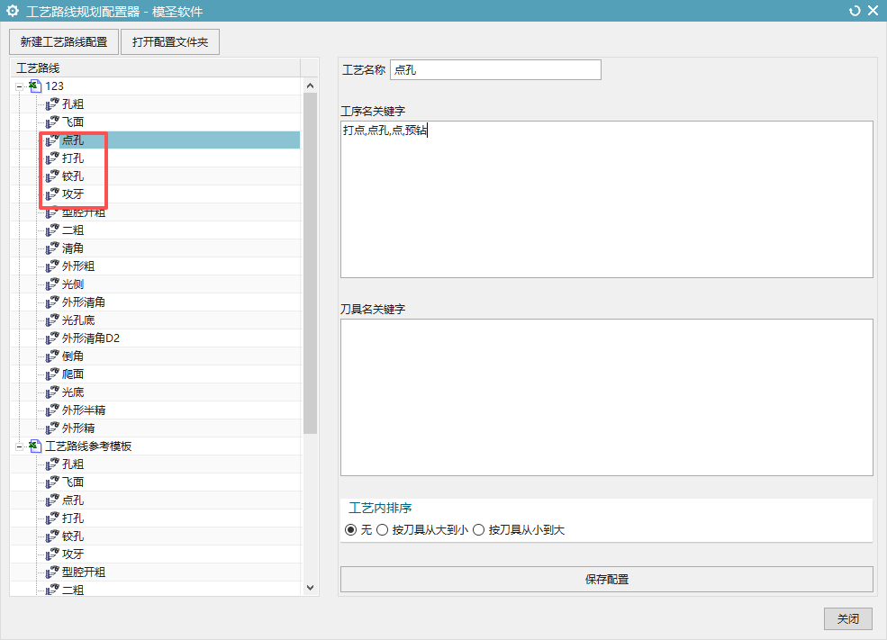Screen dimensions: 887x640
Task: Select 光孔底 in the 123 route
Action: pos(78,320)
